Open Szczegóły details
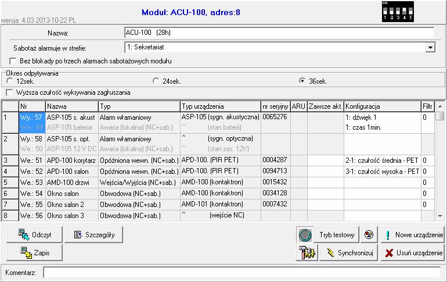 (x=94, y=235)
